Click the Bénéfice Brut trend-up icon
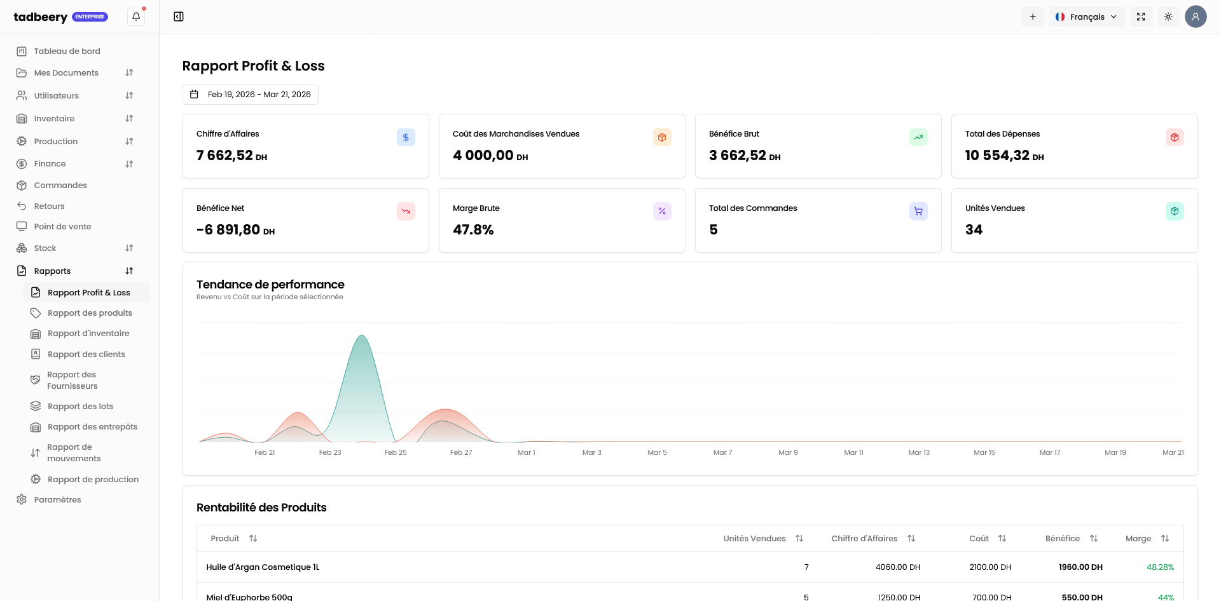Image resolution: width=1221 pixels, height=601 pixels. pos(918,137)
